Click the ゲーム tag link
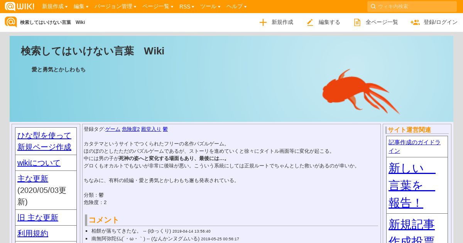463x243 pixels. [113, 129]
